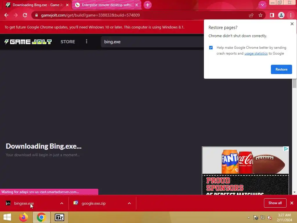Click Show all downloads
Screen dimensions: 297x223
(275, 203)
